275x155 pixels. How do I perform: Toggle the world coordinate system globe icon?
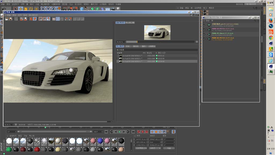(59, 9)
